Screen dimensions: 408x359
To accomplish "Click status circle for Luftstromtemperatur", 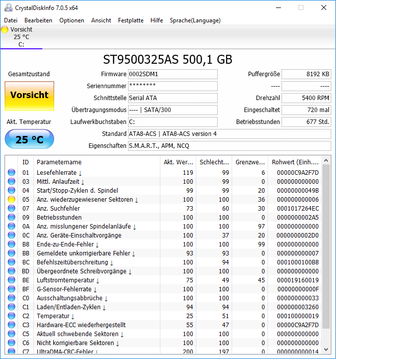I will click(x=11, y=280).
